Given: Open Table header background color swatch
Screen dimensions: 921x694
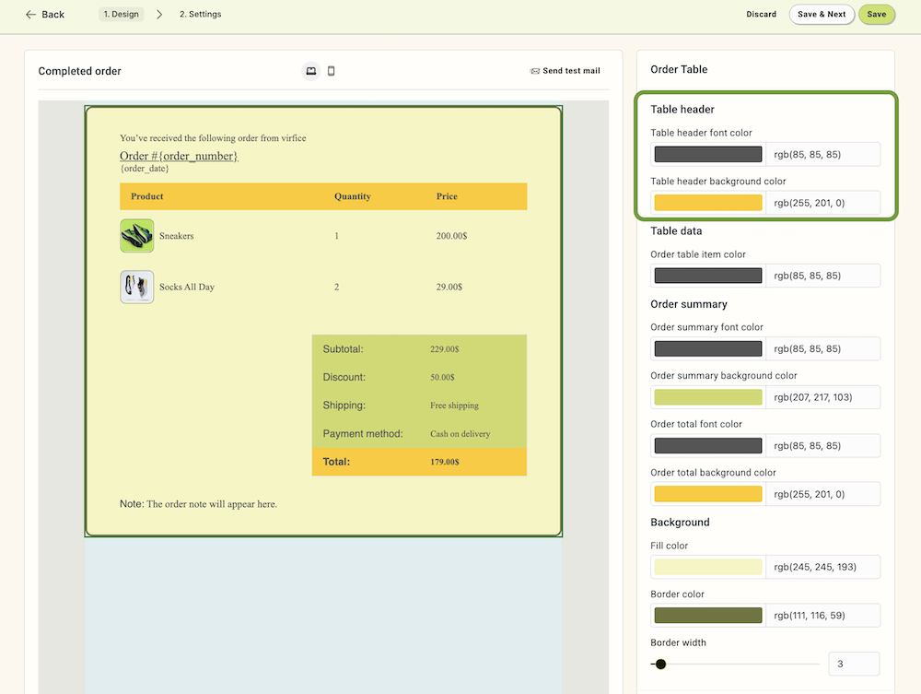Looking at the screenshot, I should coord(707,203).
